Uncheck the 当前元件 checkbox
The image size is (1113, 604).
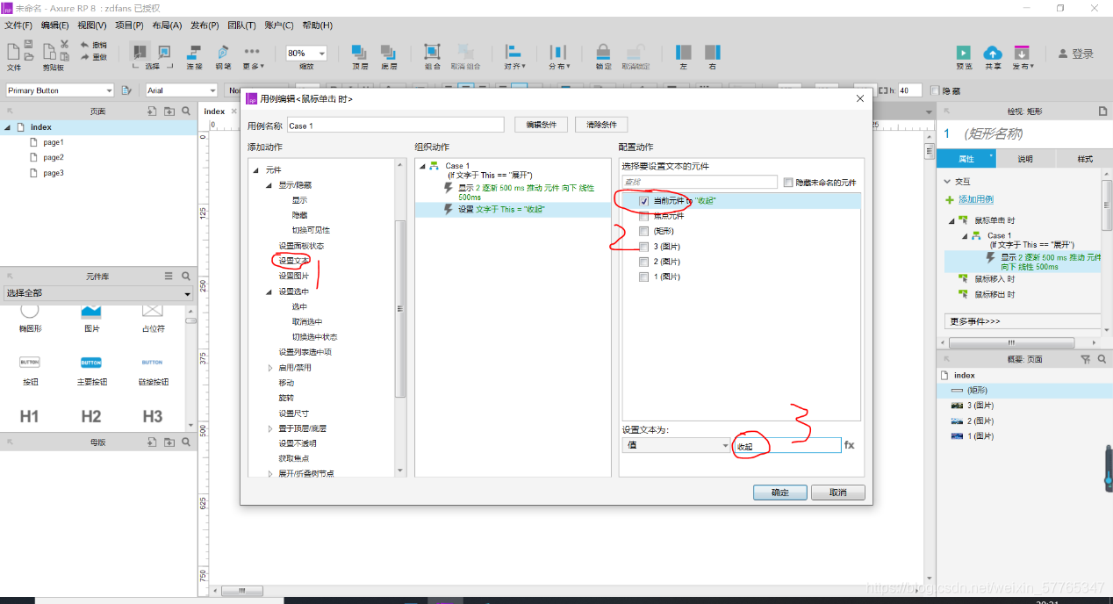(x=643, y=201)
